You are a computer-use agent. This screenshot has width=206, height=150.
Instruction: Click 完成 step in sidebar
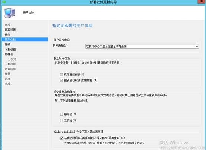[x=7, y=83]
